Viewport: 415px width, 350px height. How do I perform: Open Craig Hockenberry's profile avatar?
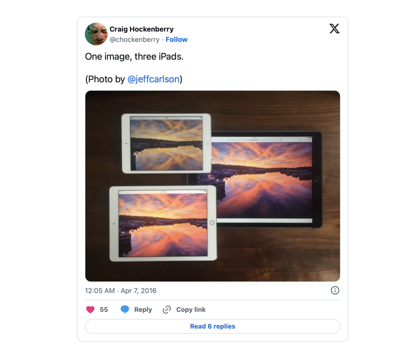96,34
